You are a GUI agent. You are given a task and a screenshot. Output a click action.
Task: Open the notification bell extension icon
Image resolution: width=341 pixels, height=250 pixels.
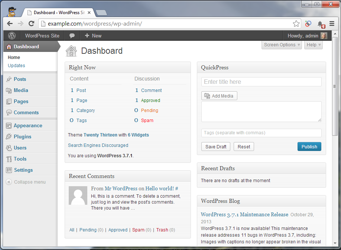(x=321, y=24)
